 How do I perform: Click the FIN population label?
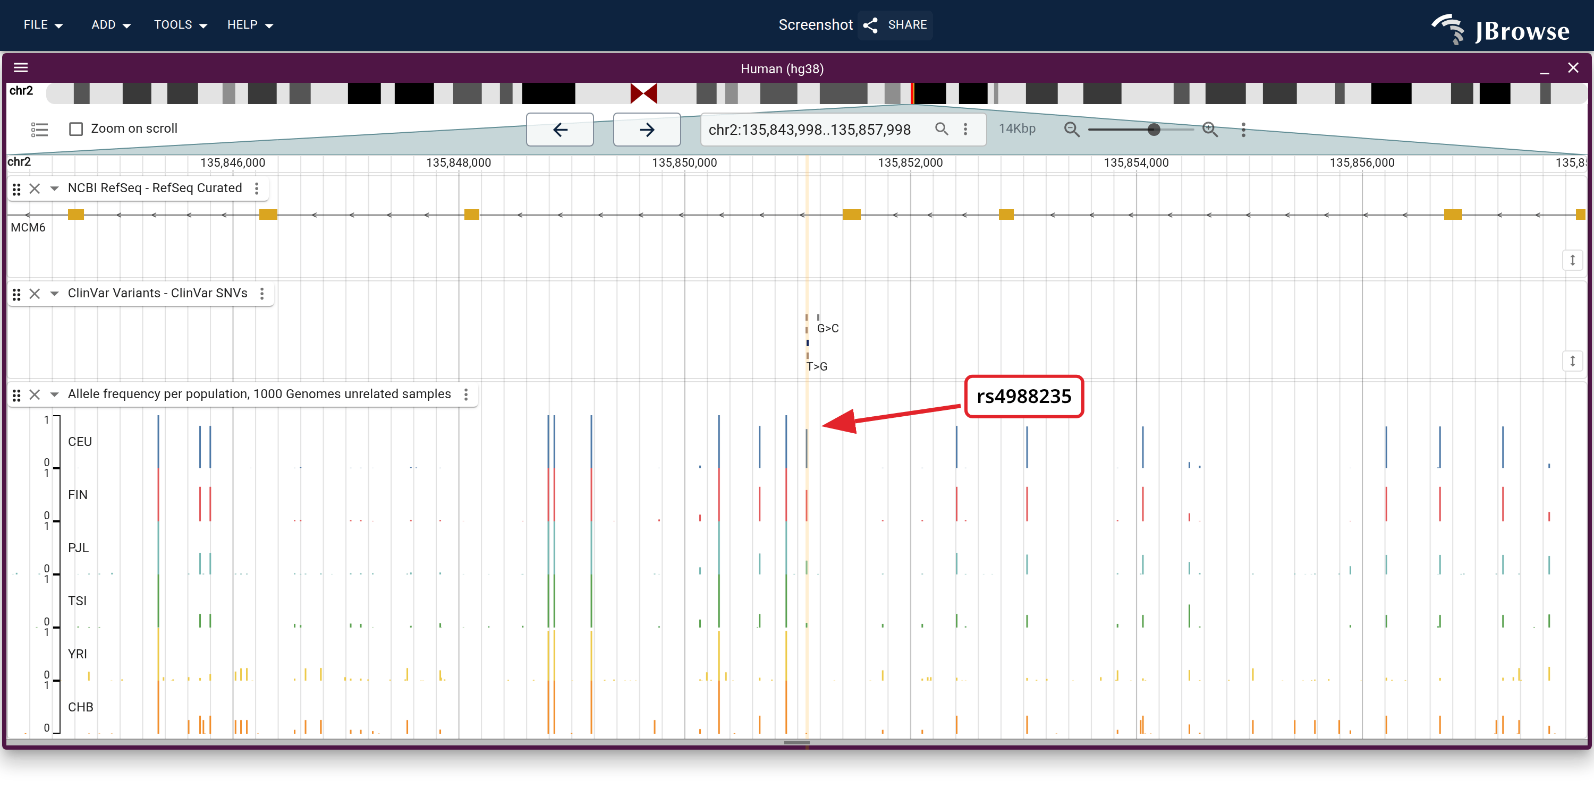coord(78,495)
